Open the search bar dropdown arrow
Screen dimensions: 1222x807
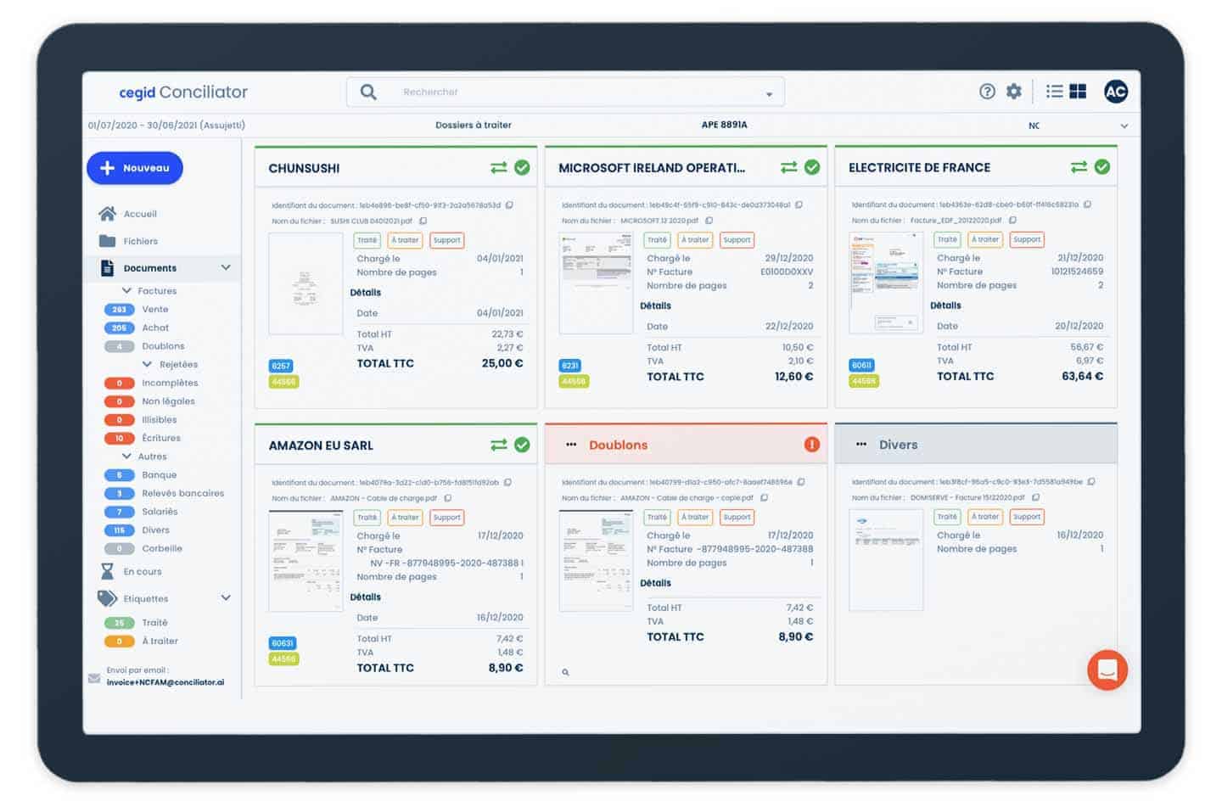pos(769,94)
